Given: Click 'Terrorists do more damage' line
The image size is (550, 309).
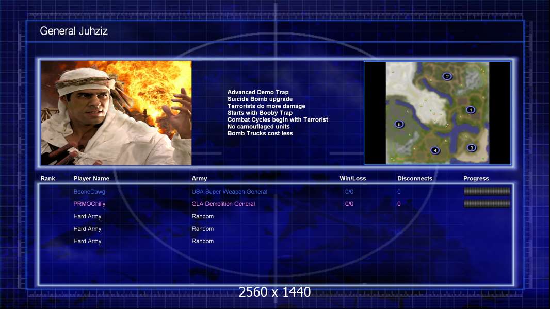Looking at the screenshot, I should pyautogui.click(x=266, y=106).
